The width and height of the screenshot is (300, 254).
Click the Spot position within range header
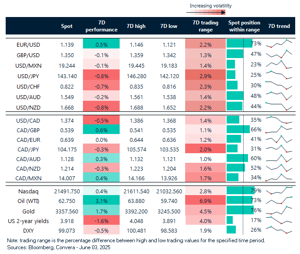(244, 26)
